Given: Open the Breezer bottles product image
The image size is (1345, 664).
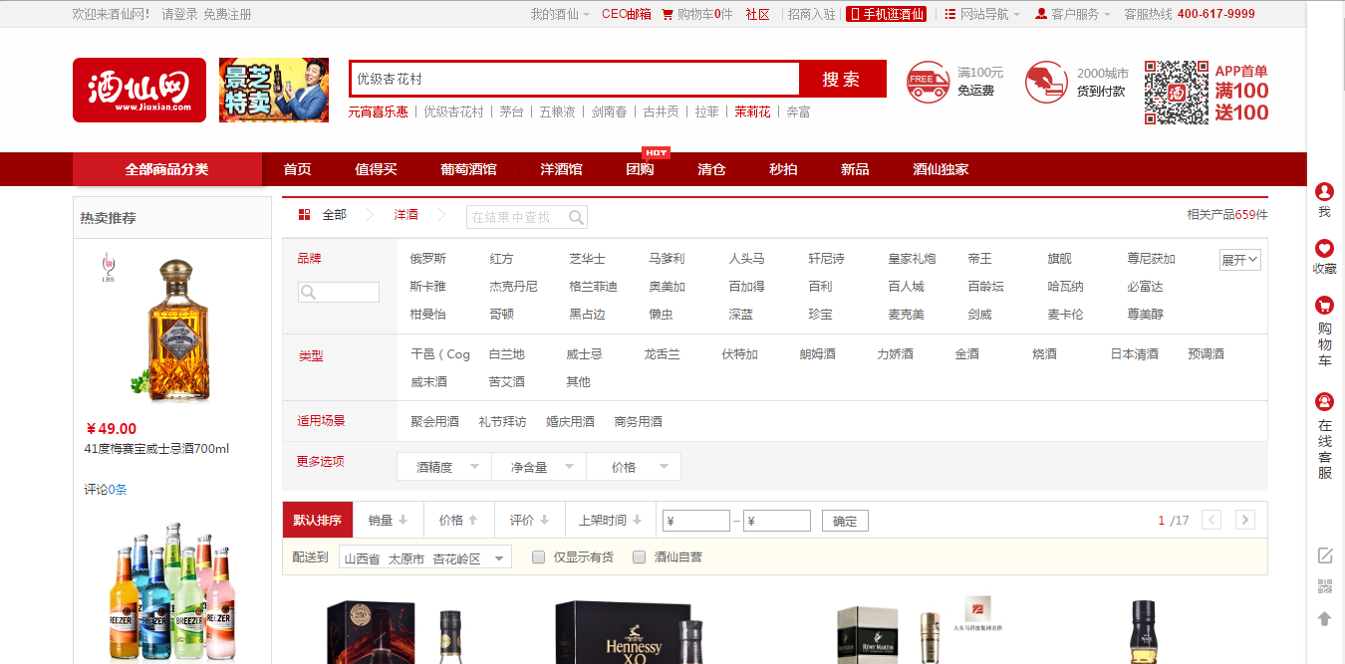Looking at the screenshot, I should click(171, 592).
